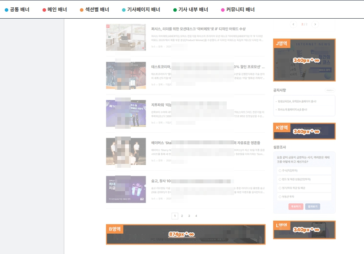Switch to the 메인 배너 tab
The width and height of the screenshot is (364, 254).
pyautogui.click(x=55, y=10)
